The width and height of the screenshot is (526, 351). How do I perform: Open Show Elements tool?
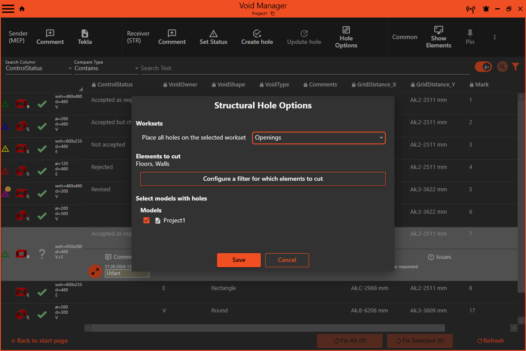click(x=438, y=30)
